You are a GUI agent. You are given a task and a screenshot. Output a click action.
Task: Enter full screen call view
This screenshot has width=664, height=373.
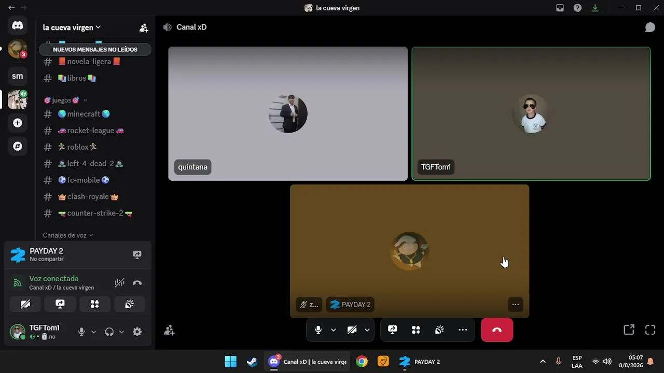pos(651,330)
